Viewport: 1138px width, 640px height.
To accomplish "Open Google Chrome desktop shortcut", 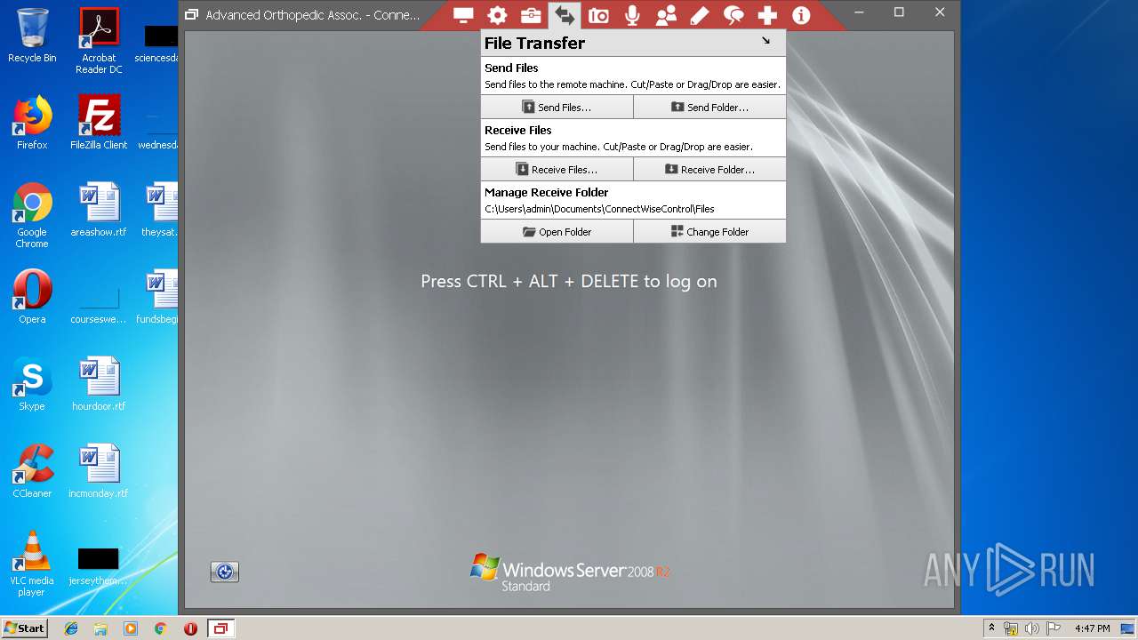I will (32, 215).
